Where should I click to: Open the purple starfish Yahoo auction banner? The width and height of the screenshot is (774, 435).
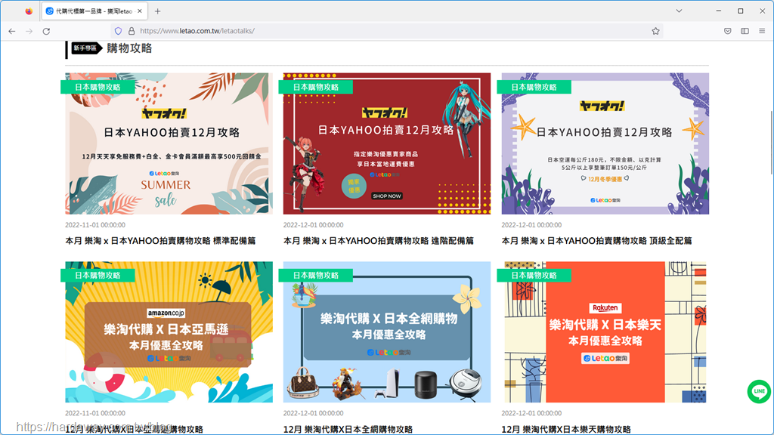(x=605, y=143)
